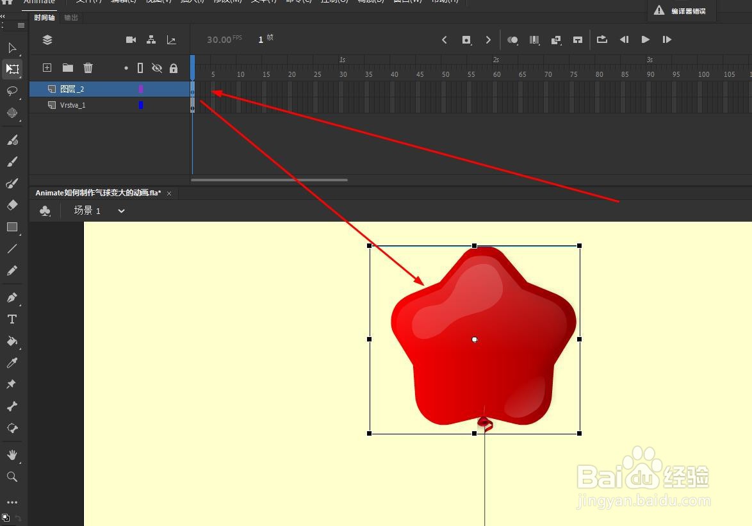Close the .fla document tab
The width and height of the screenshot is (752, 526).
click(169, 193)
